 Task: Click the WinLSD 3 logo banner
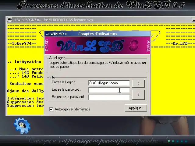[97, 45]
